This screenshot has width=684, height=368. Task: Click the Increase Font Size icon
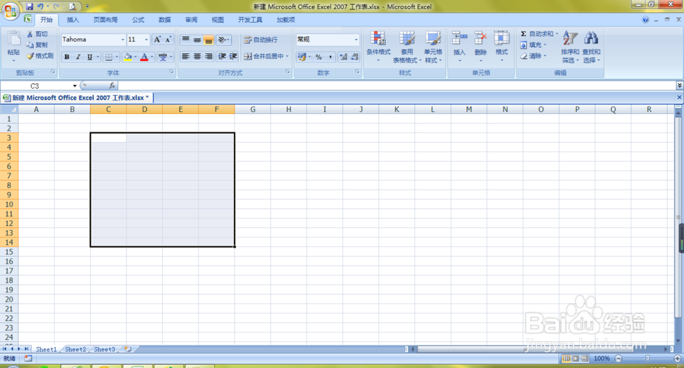pos(157,40)
